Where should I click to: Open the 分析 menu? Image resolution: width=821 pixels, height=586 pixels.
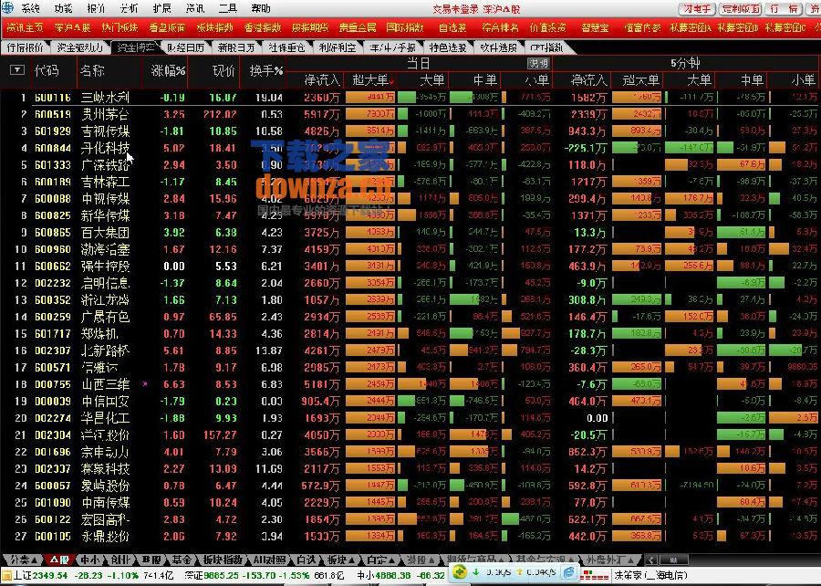pyautogui.click(x=130, y=8)
